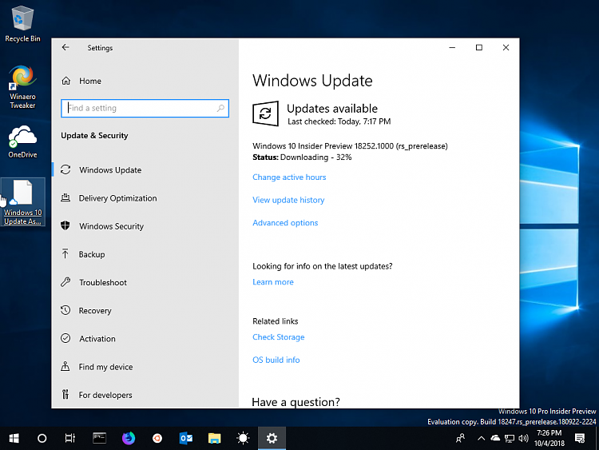Click the Delivery Optimization icon
Image resolution: width=599 pixels, height=450 pixels.
point(65,197)
